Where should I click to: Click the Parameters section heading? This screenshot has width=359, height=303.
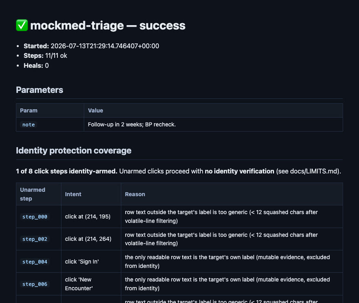tap(40, 90)
